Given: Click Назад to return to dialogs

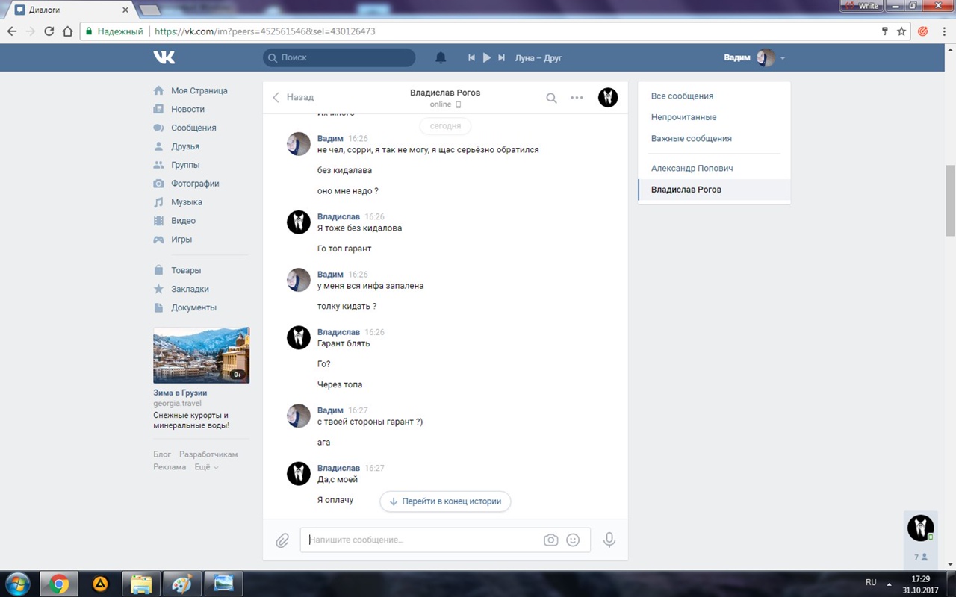Looking at the screenshot, I should tap(293, 97).
